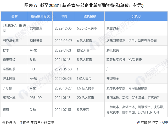Click the LELECHA 乐乐茶 brand cell
Screen dimensions: 168x128
pos(14,28)
